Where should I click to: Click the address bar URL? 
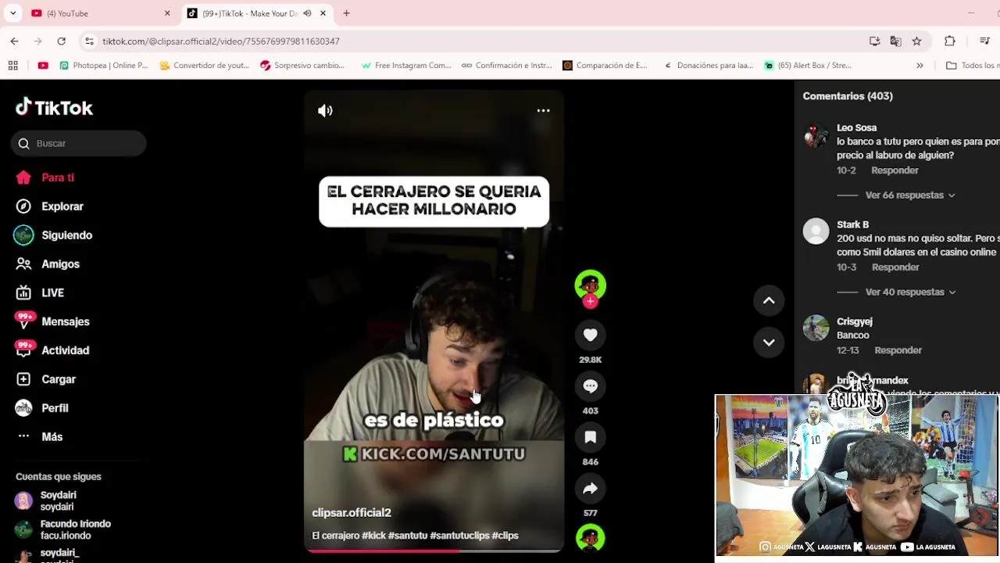[x=221, y=41]
